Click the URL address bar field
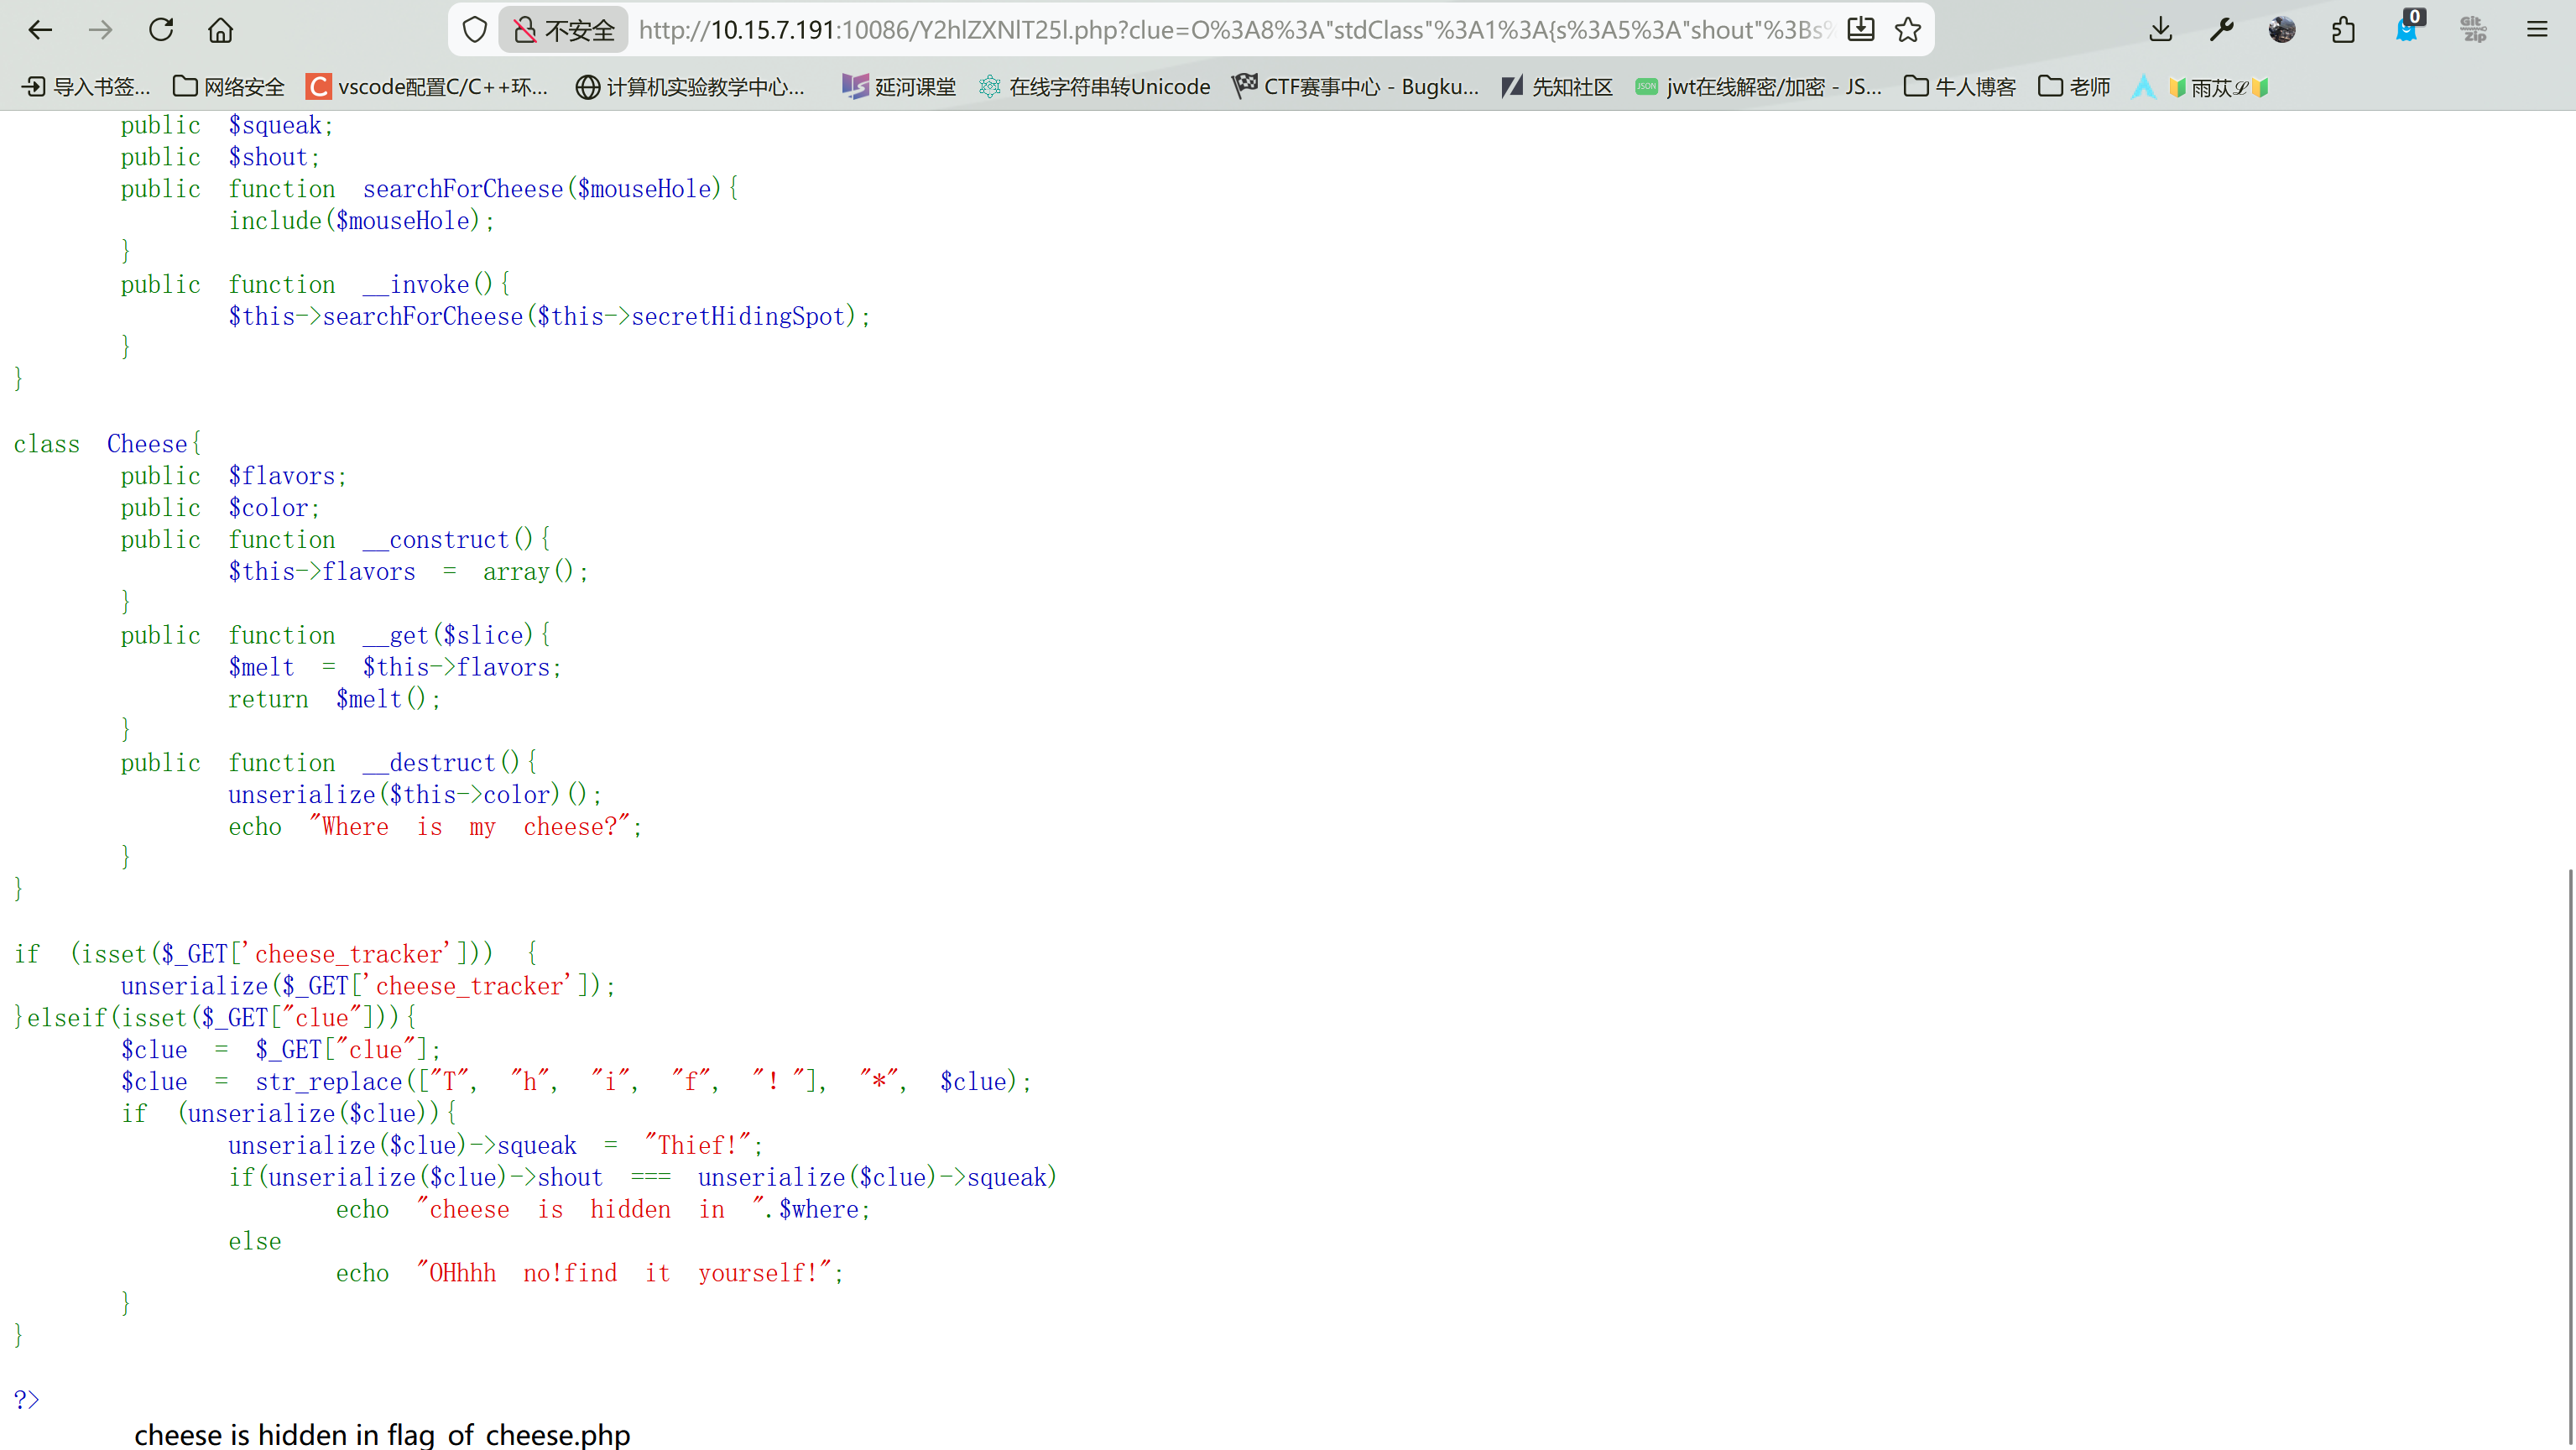This screenshot has width=2576, height=1450. [x=1230, y=30]
